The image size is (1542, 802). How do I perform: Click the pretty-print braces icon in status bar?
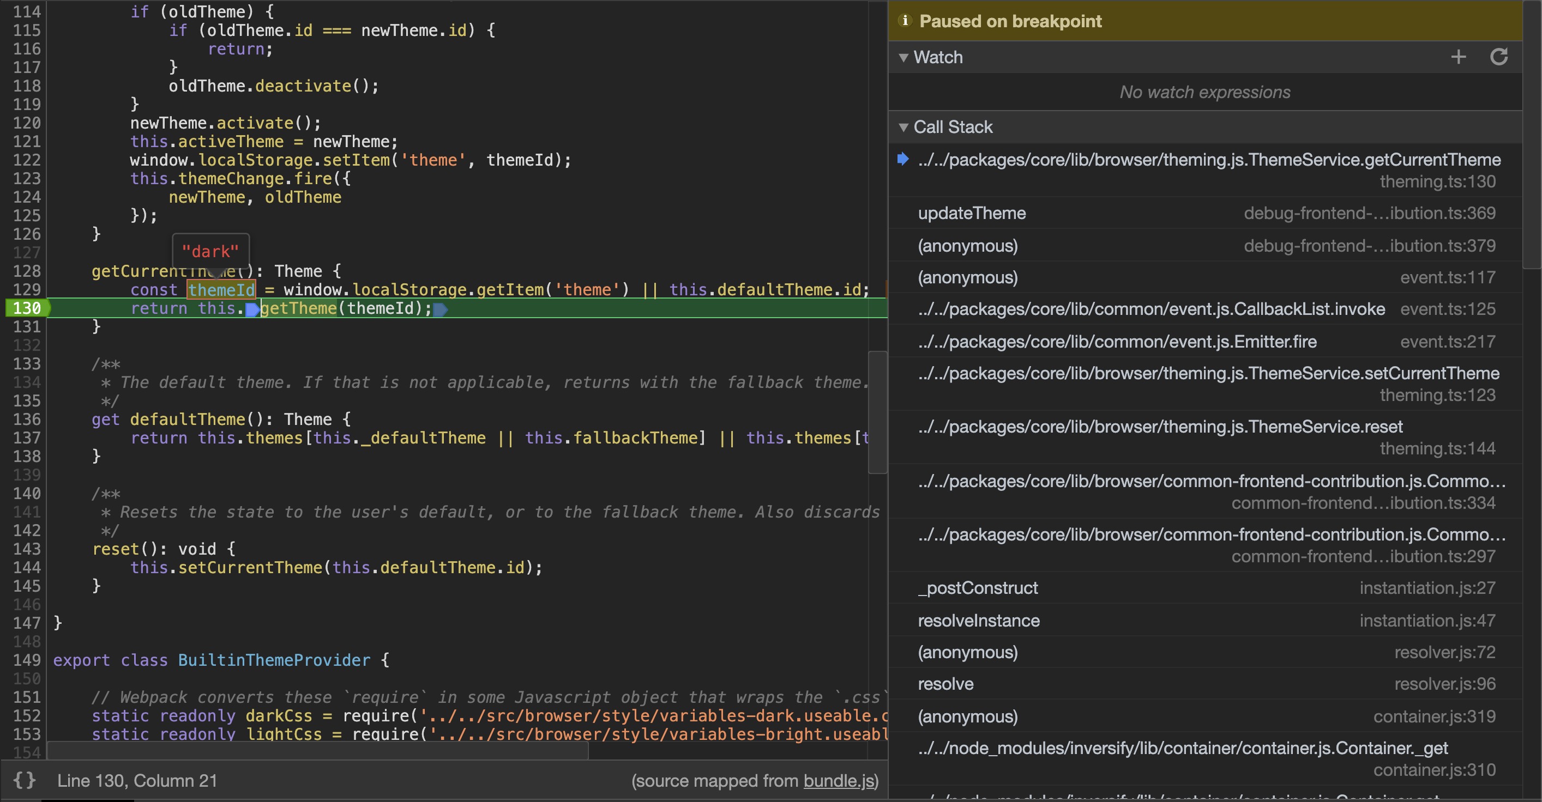click(x=25, y=780)
